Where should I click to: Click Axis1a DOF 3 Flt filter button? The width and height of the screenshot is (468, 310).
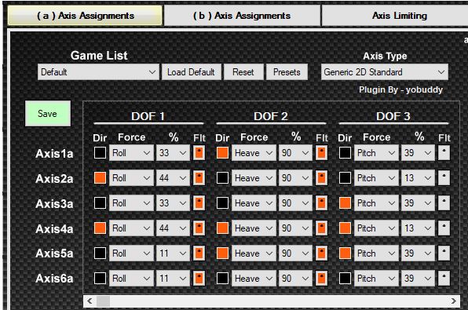point(444,153)
